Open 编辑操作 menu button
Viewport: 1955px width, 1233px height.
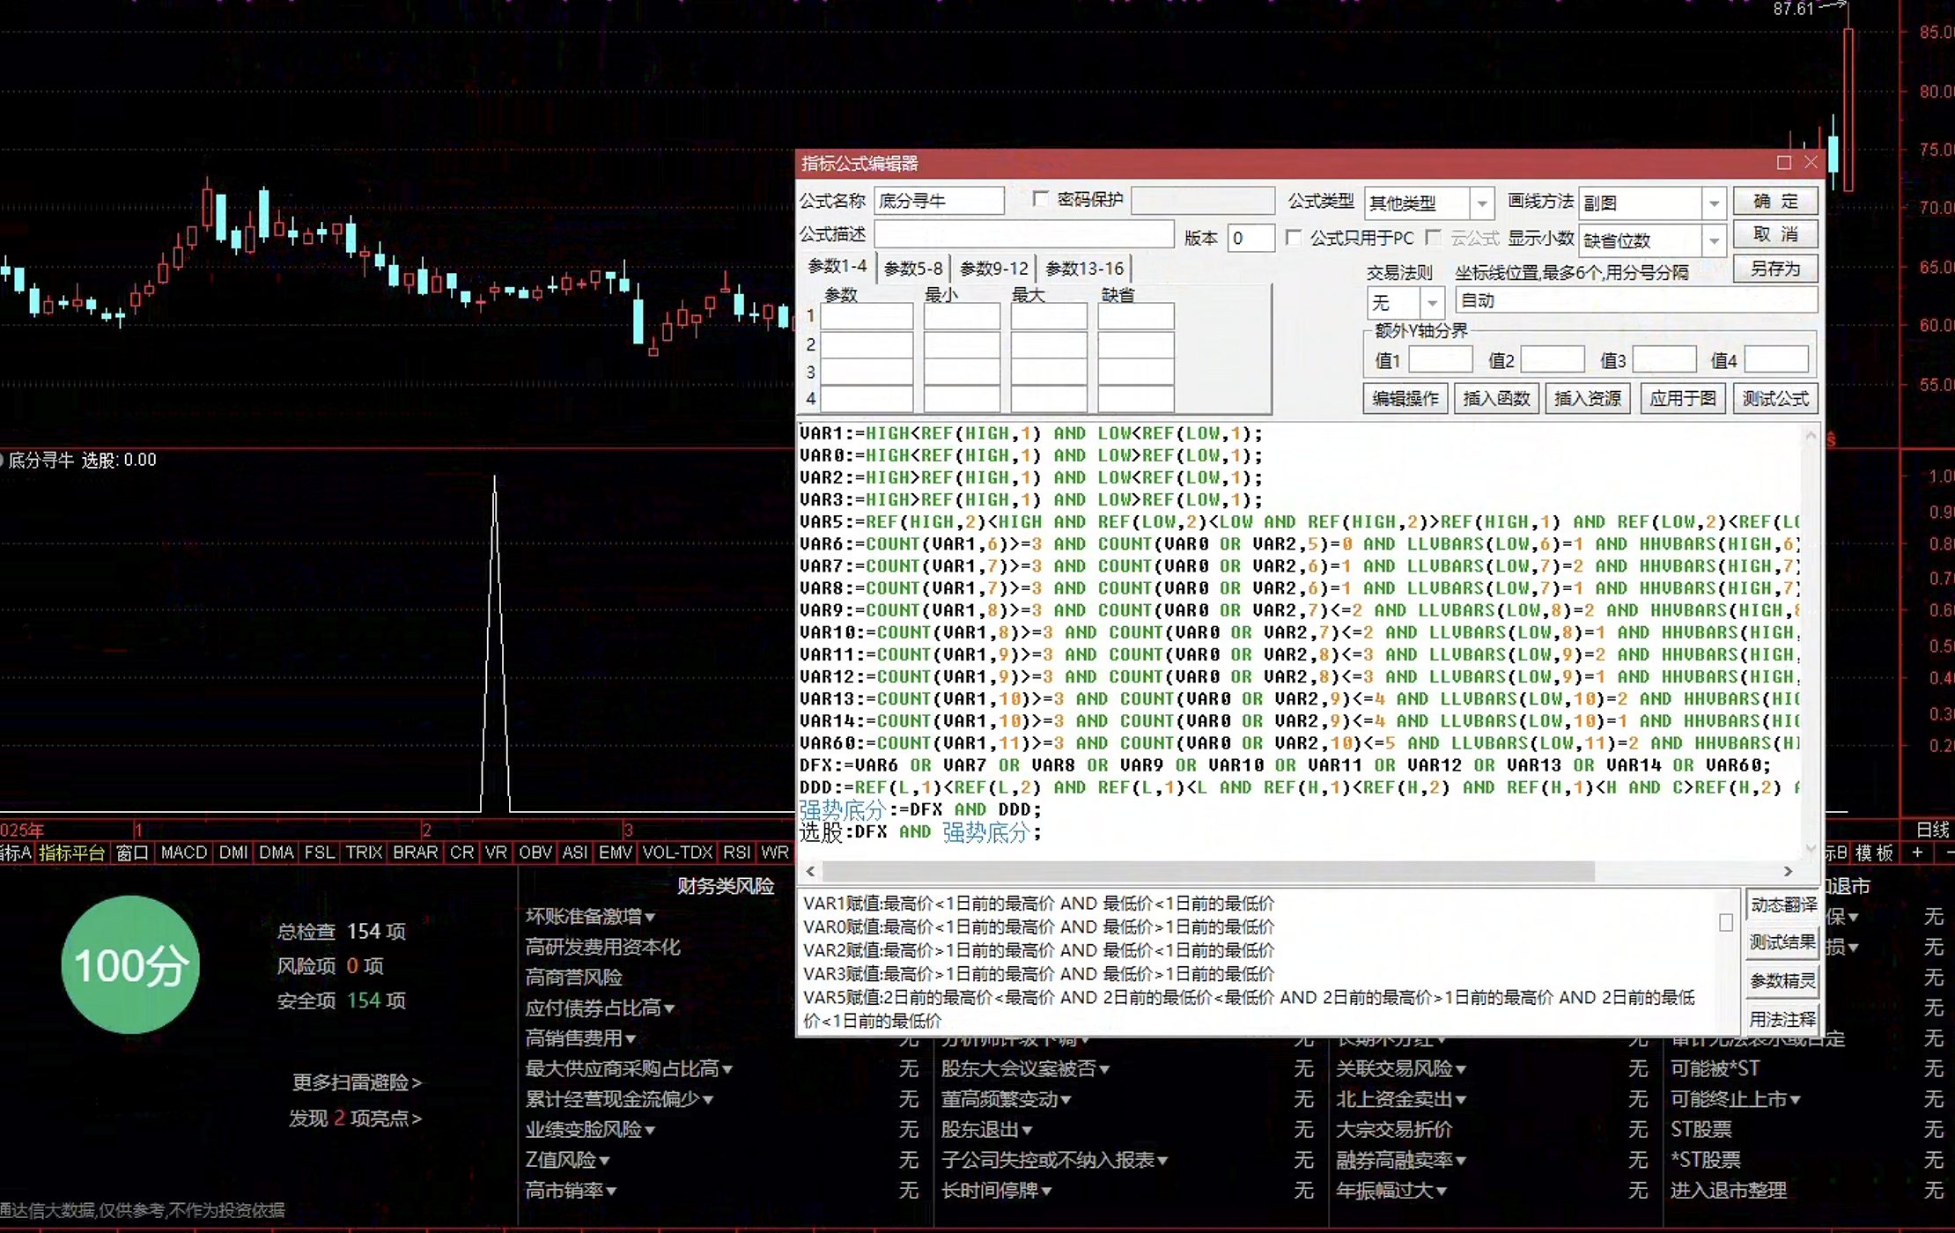pos(1405,398)
